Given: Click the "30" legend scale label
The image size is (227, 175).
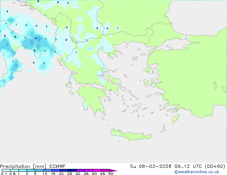Looking at the screenshot, I should tap(78, 174).
